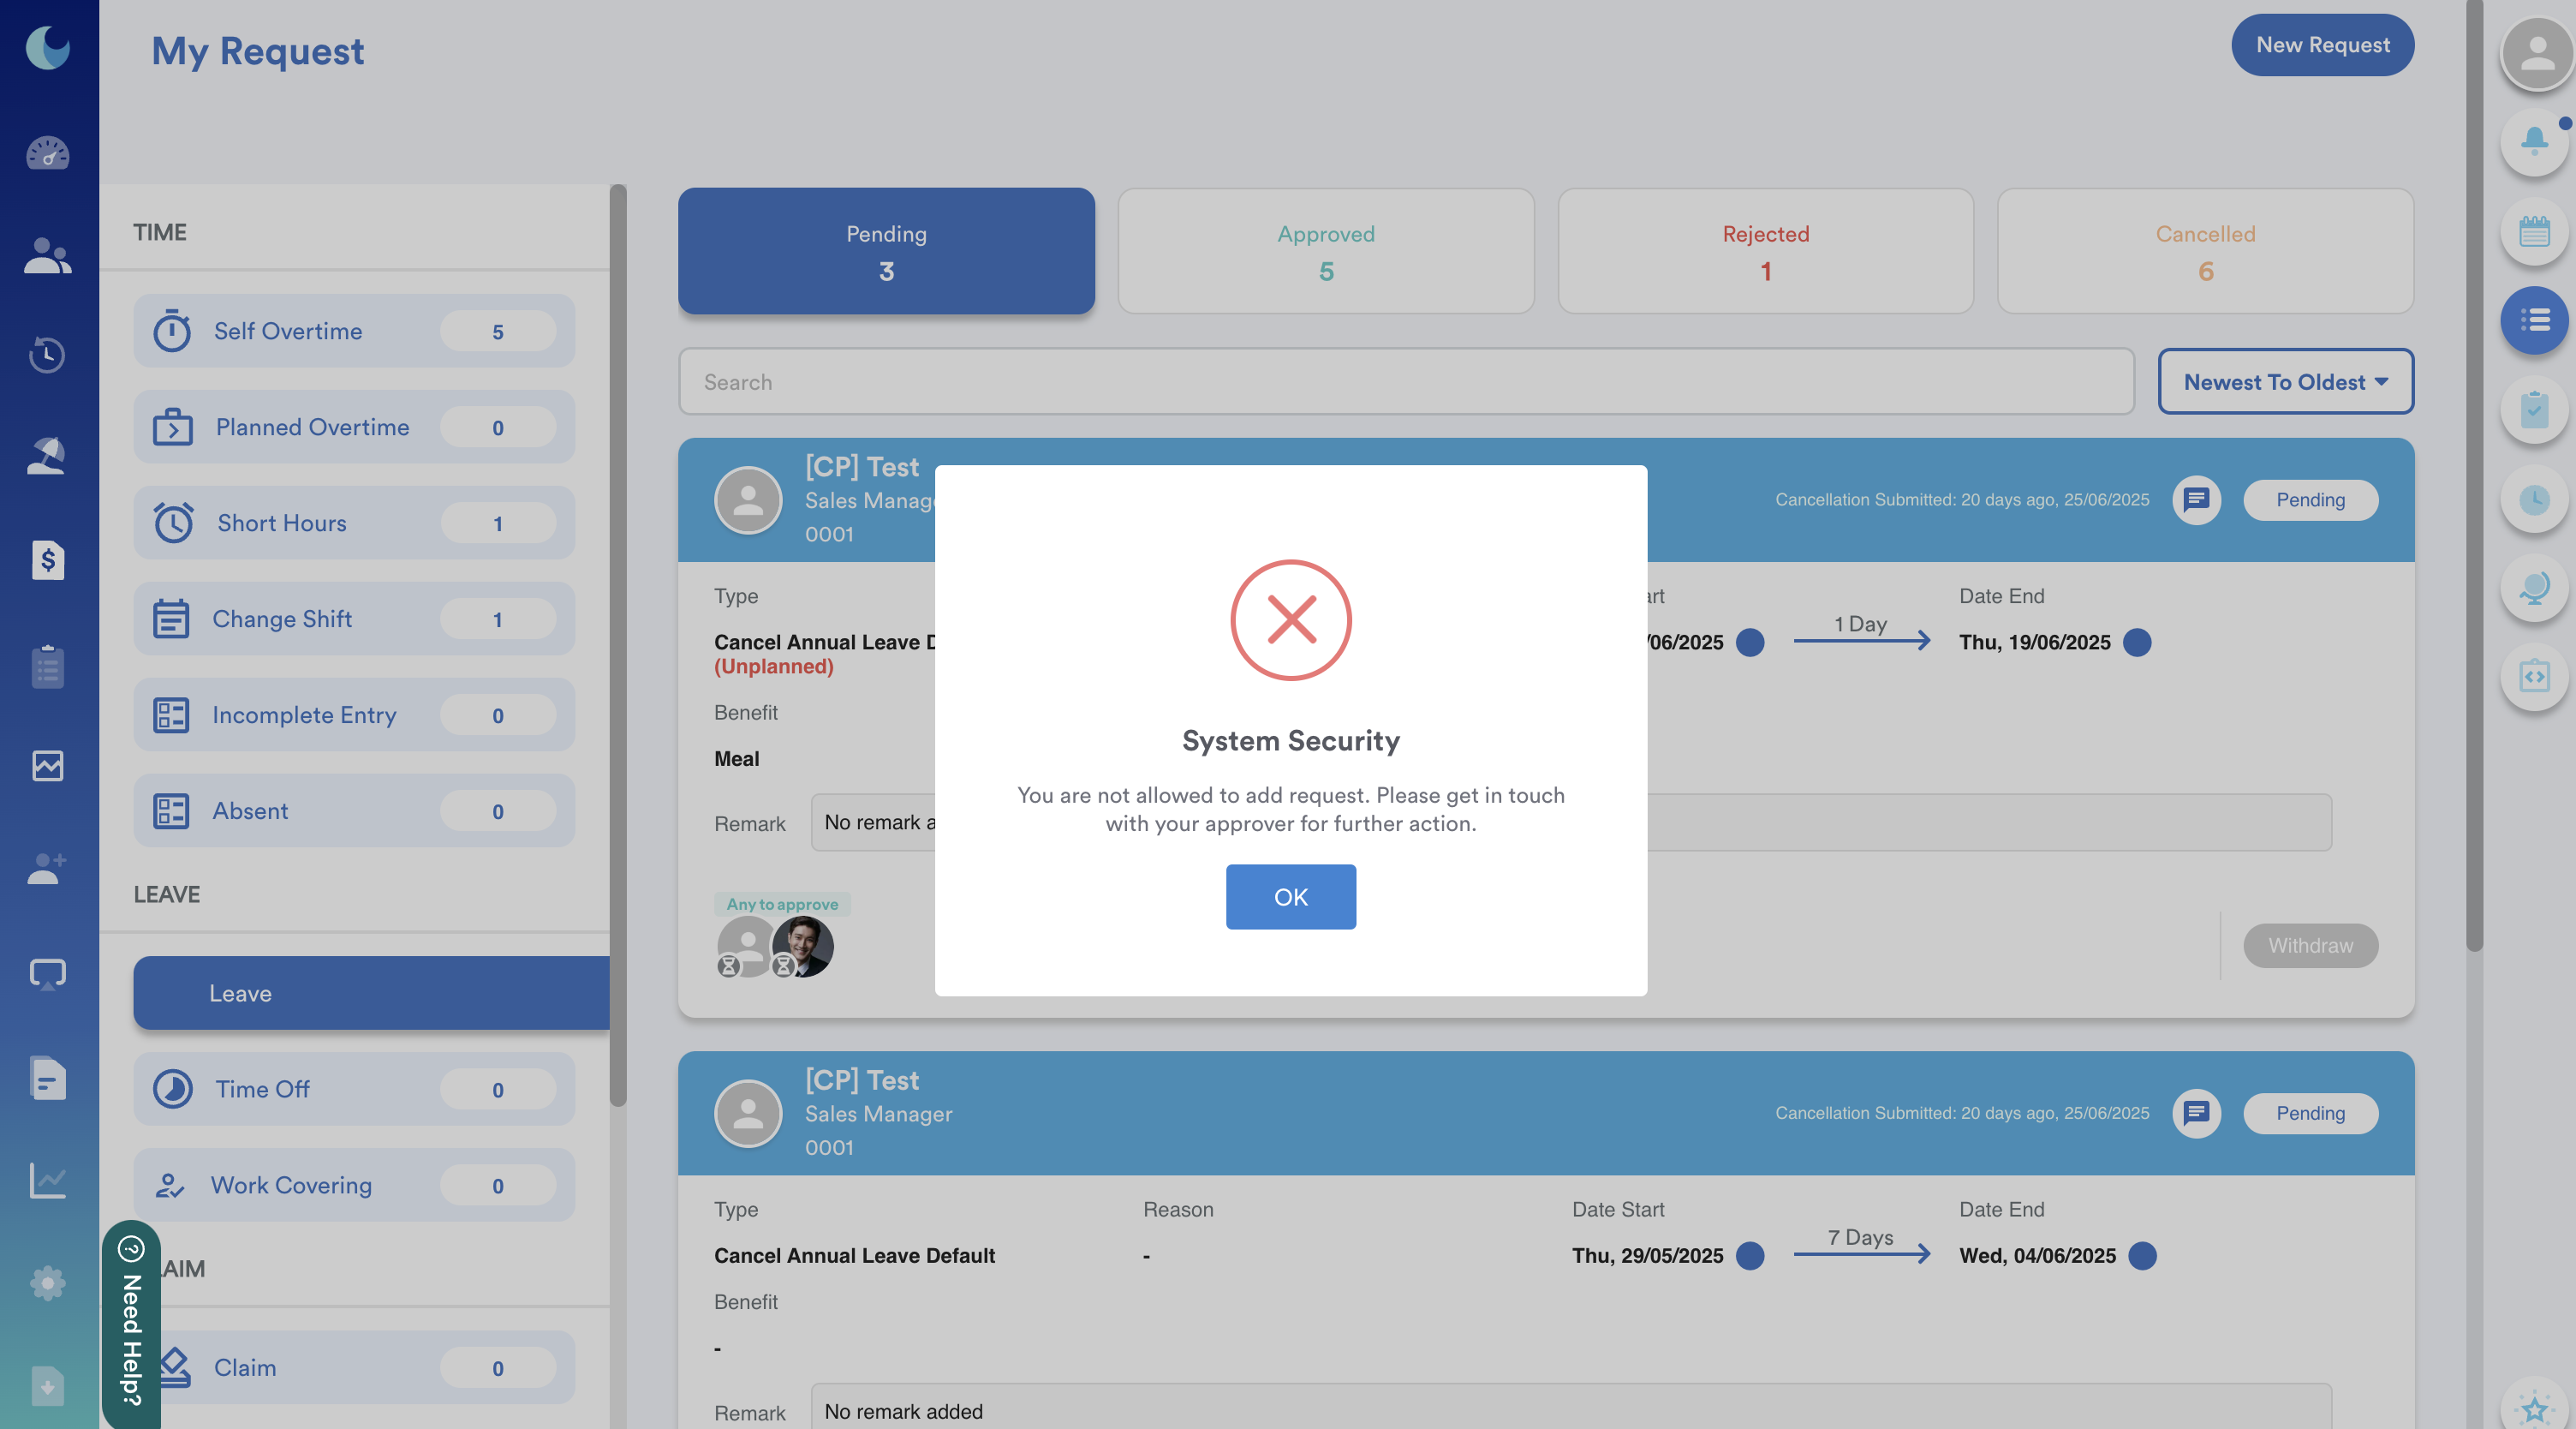Open the payroll dollar document icon
2576x1429 pixels.
[x=47, y=560]
